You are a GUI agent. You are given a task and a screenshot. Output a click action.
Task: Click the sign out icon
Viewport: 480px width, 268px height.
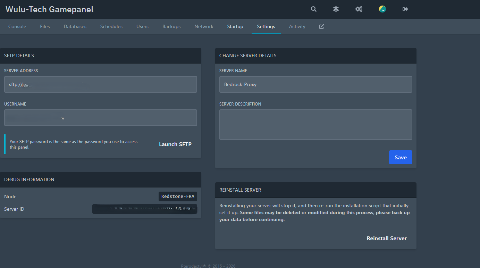point(405,9)
